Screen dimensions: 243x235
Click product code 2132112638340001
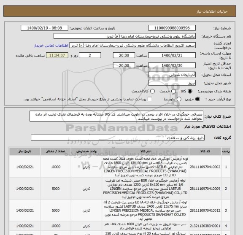(205, 226)
